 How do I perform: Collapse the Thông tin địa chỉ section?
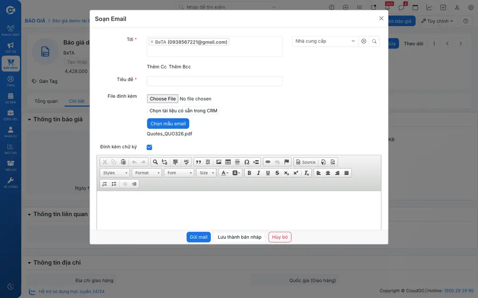(x=29, y=263)
